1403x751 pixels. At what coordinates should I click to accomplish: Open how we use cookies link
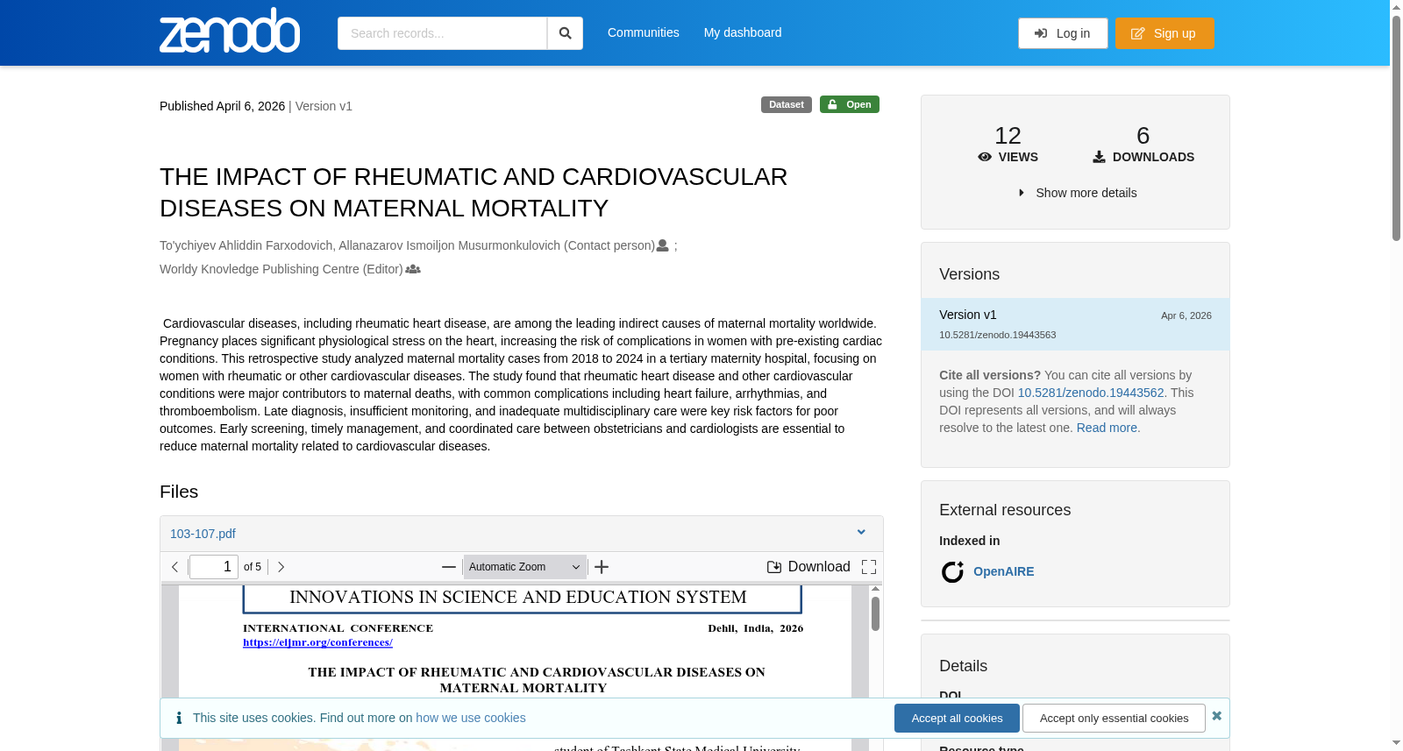coord(471,718)
